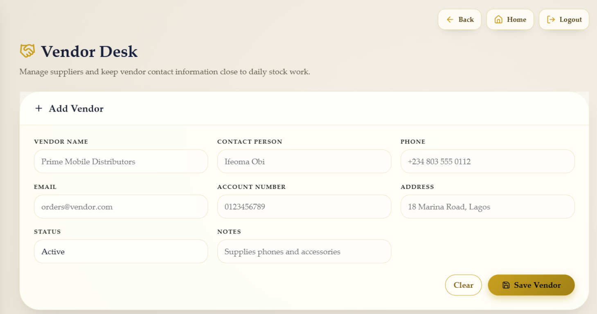Select the Account Number field
Image resolution: width=597 pixels, height=314 pixels.
pyautogui.click(x=304, y=206)
